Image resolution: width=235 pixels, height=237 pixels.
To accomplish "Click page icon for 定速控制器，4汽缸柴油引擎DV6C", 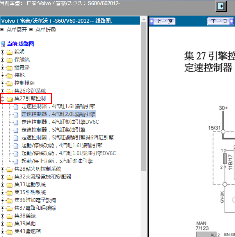I will tap(16, 122).
